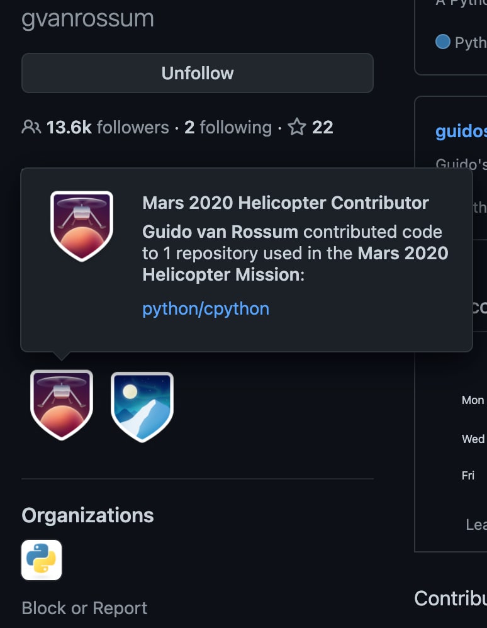Image resolution: width=487 pixels, height=628 pixels.
Task: Open the 13.6k followers list
Action: [108, 127]
